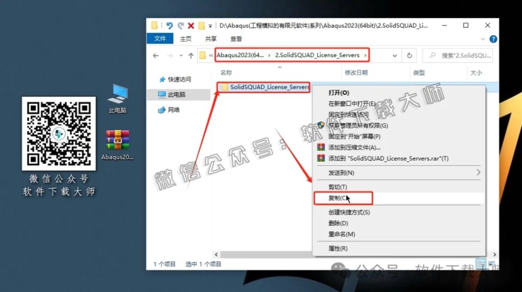Open the quick access toolbar customize arrow
This screenshot has height=292, width=522.
210,26
